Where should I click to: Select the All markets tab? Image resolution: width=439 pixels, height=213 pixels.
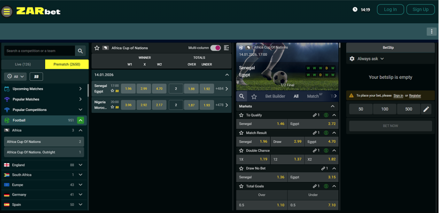(296, 96)
